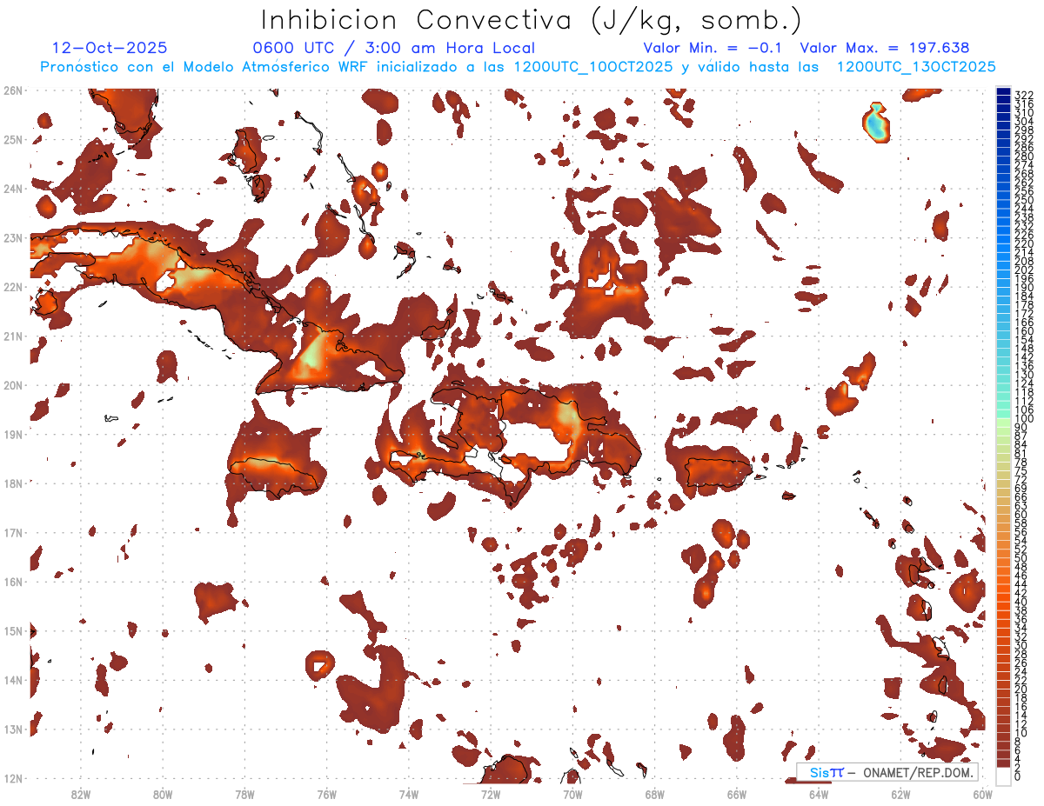Click the "250" value on the color scale
The width and height of the screenshot is (1044, 806).
1023,200
